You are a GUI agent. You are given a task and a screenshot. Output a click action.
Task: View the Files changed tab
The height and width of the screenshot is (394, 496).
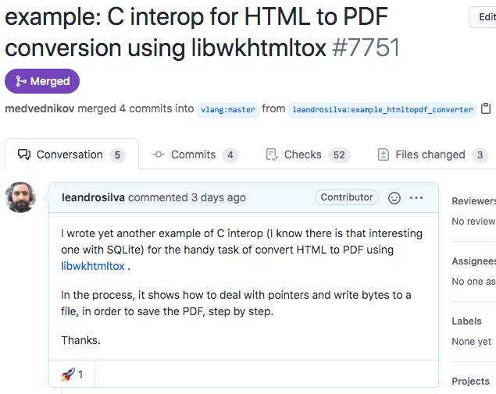[432, 154]
